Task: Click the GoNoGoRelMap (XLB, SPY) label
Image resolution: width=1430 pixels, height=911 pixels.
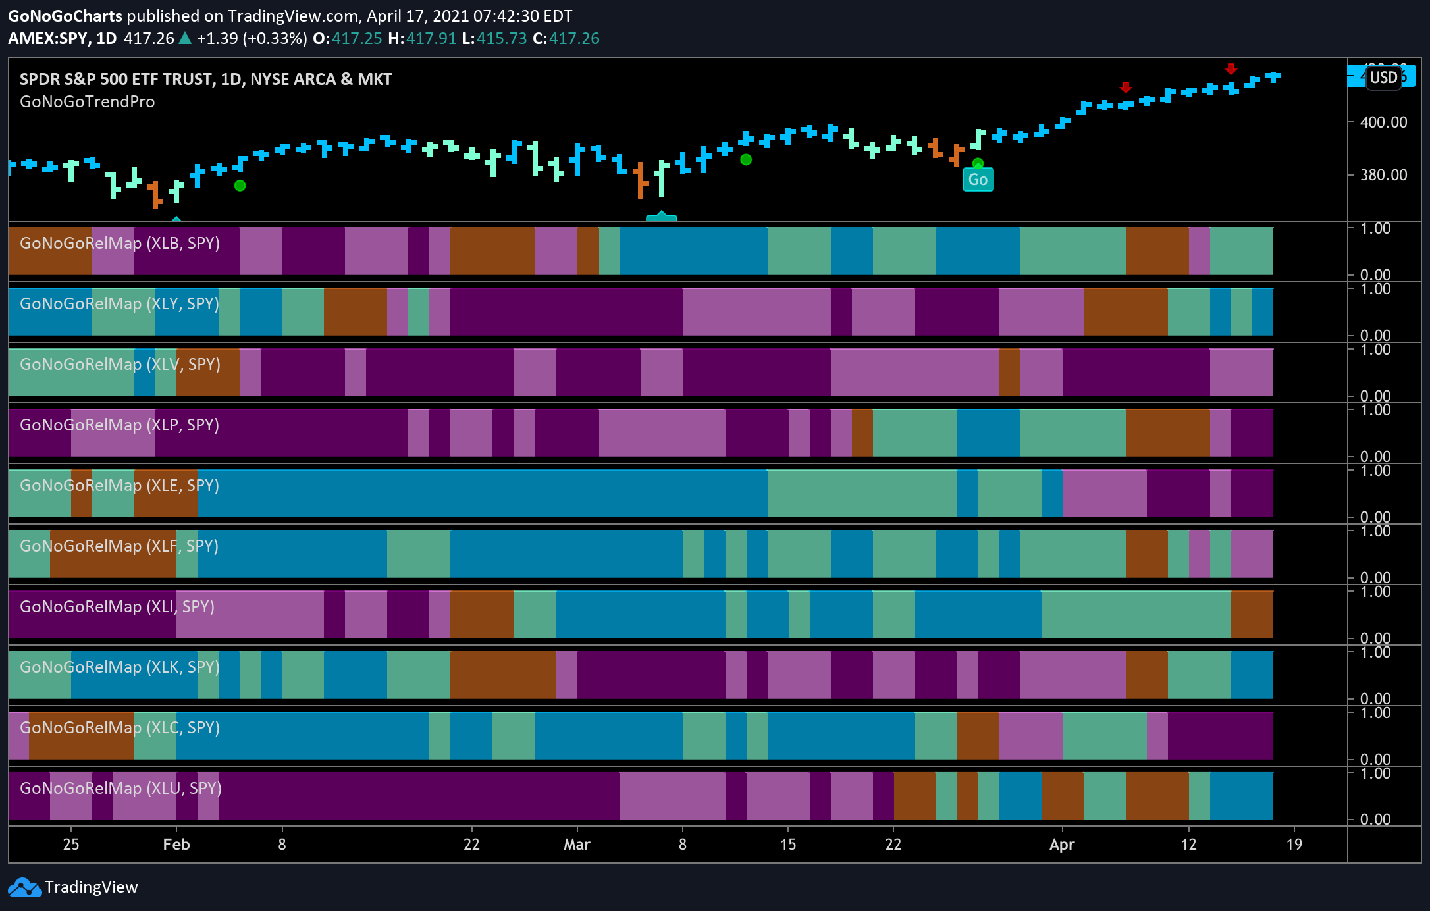Action: coord(120,243)
